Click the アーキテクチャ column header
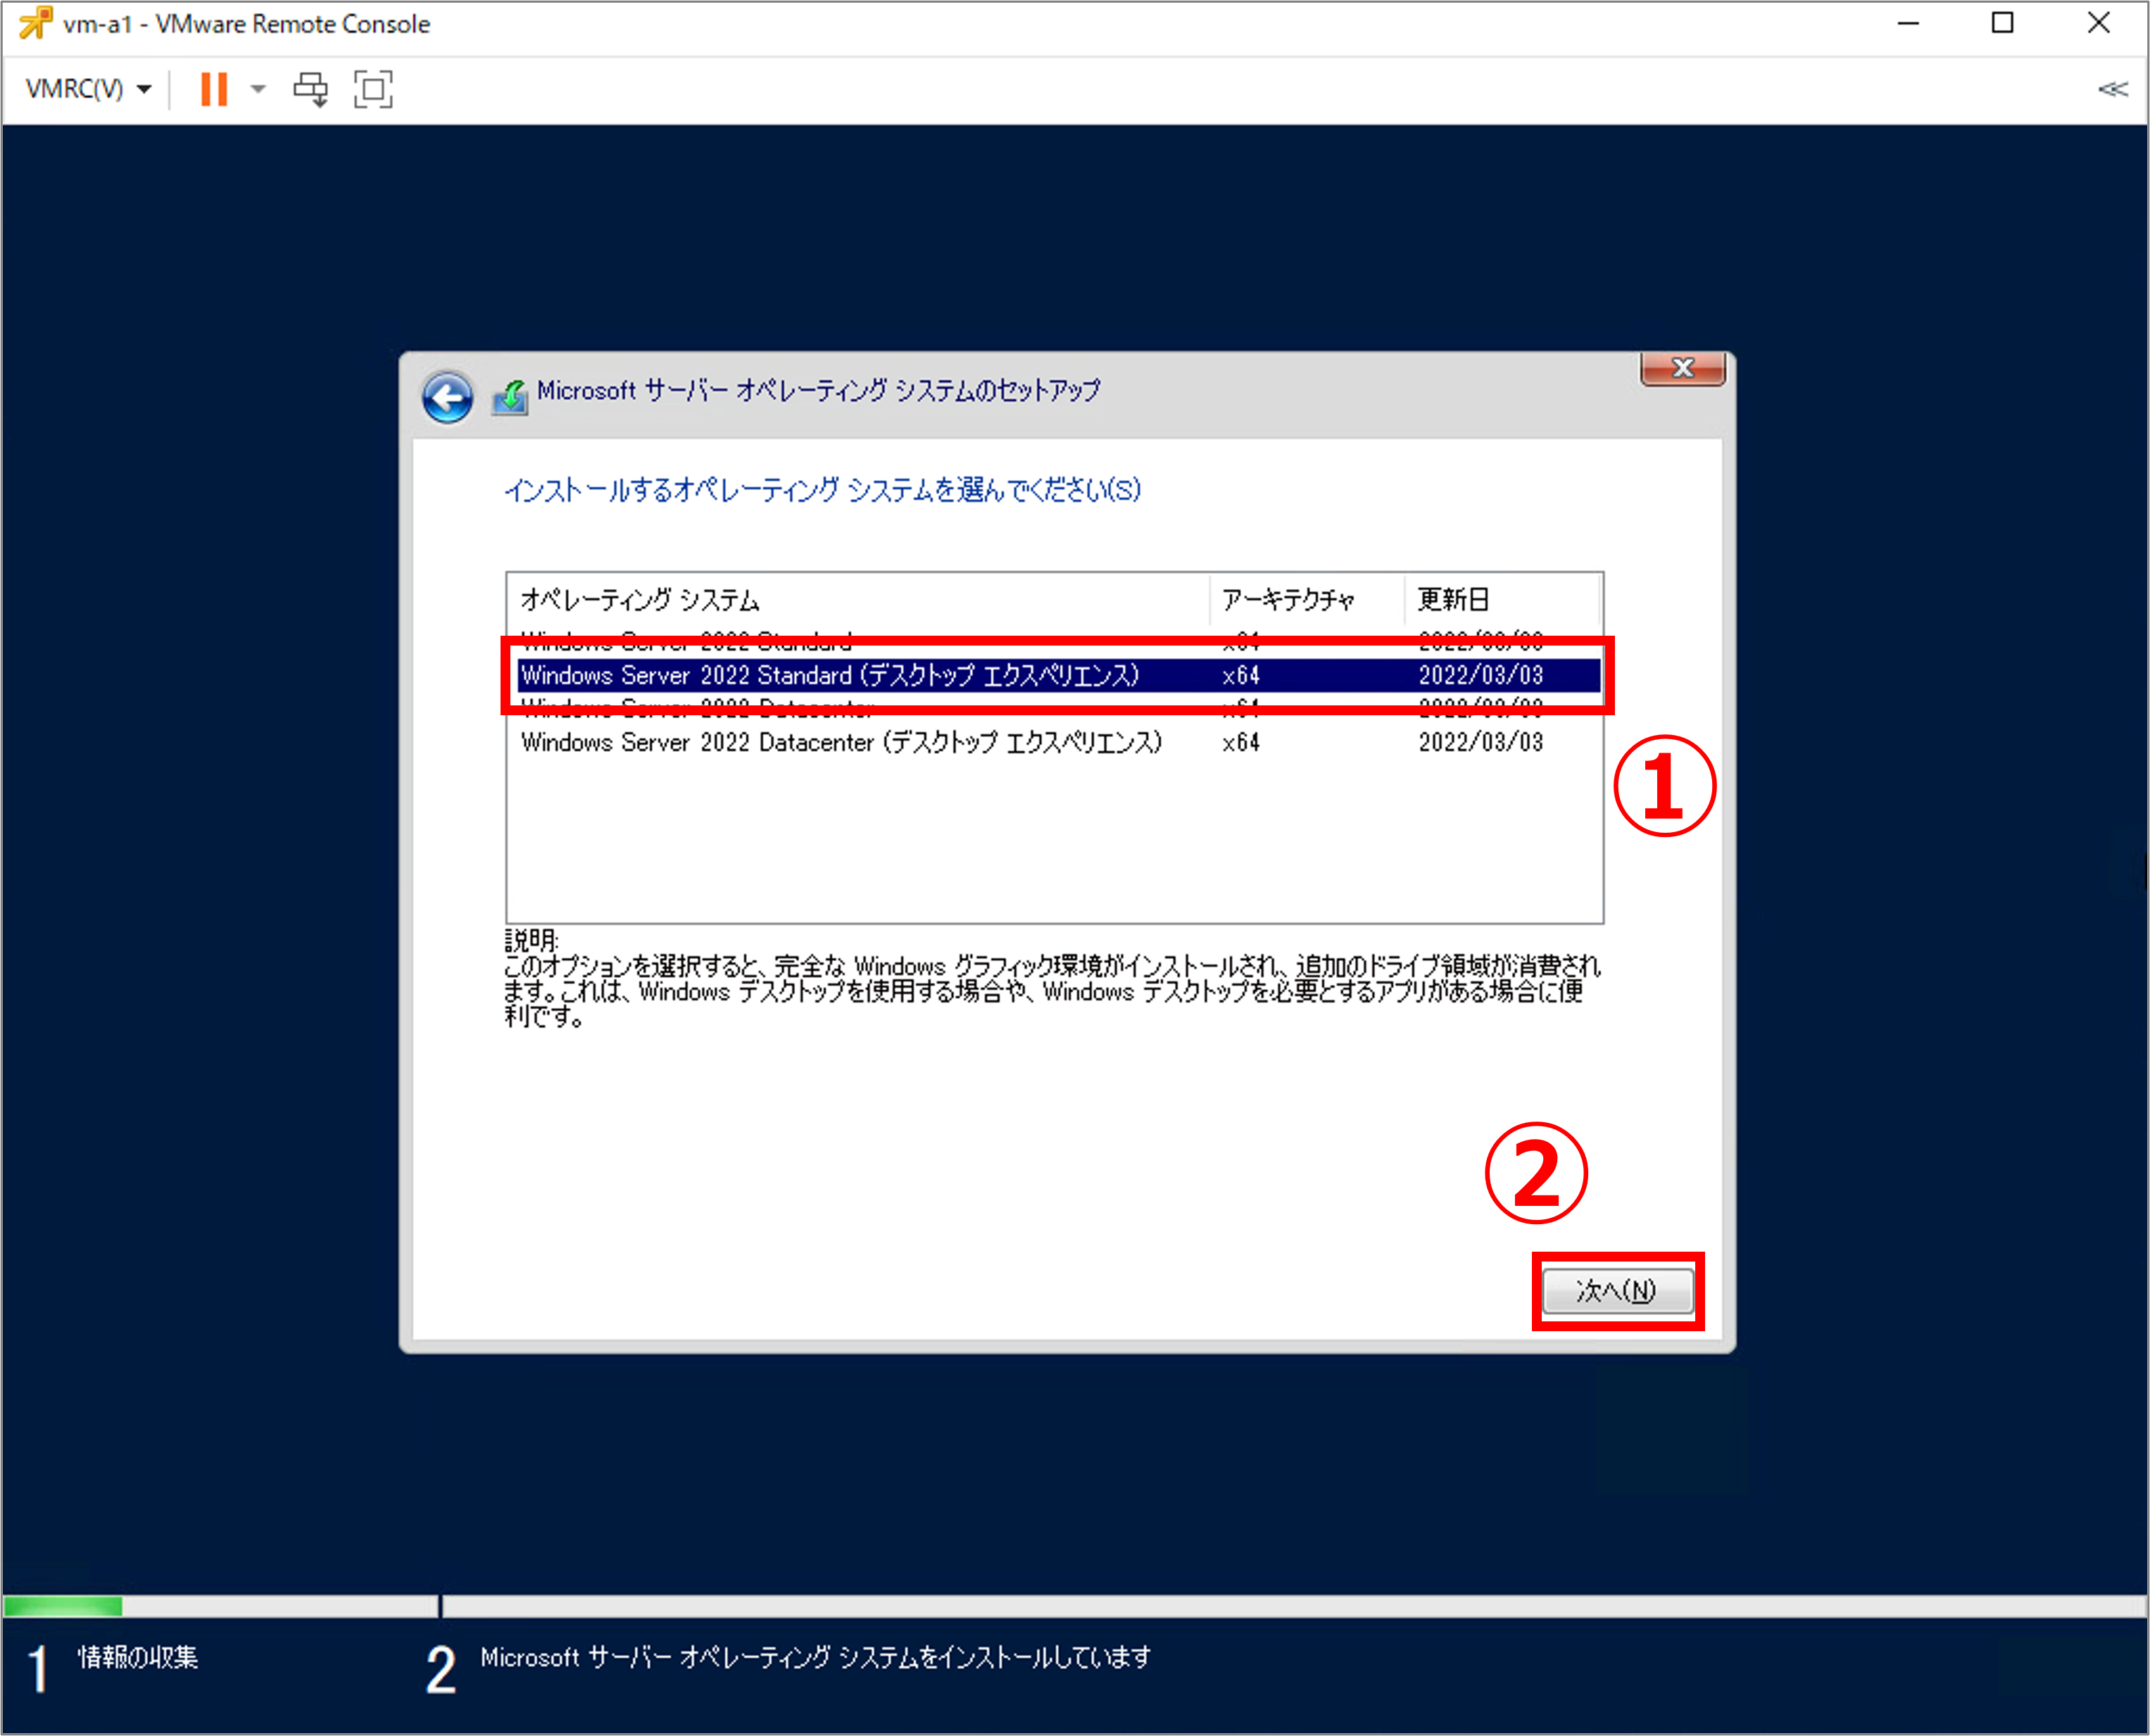2150x1736 pixels. tap(1306, 600)
